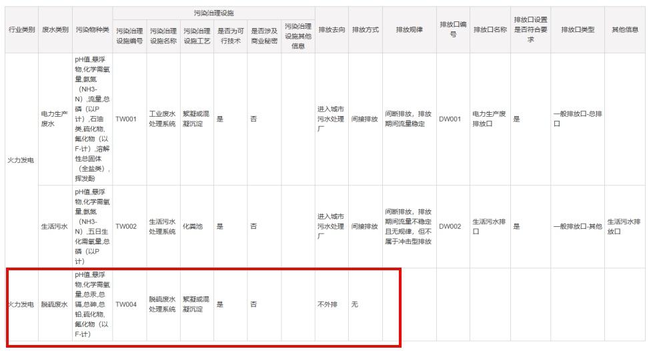Click the 火力发电 cell in the 脱硫废水 row
Image resolution: width=653 pixels, height=351 pixels.
tap(21, 304)
